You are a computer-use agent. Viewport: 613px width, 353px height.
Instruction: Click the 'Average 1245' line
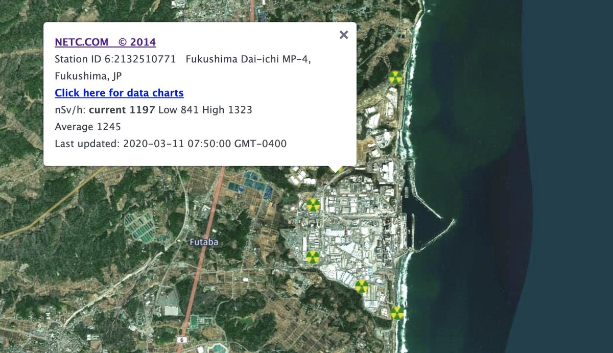(x=88, y=127)
